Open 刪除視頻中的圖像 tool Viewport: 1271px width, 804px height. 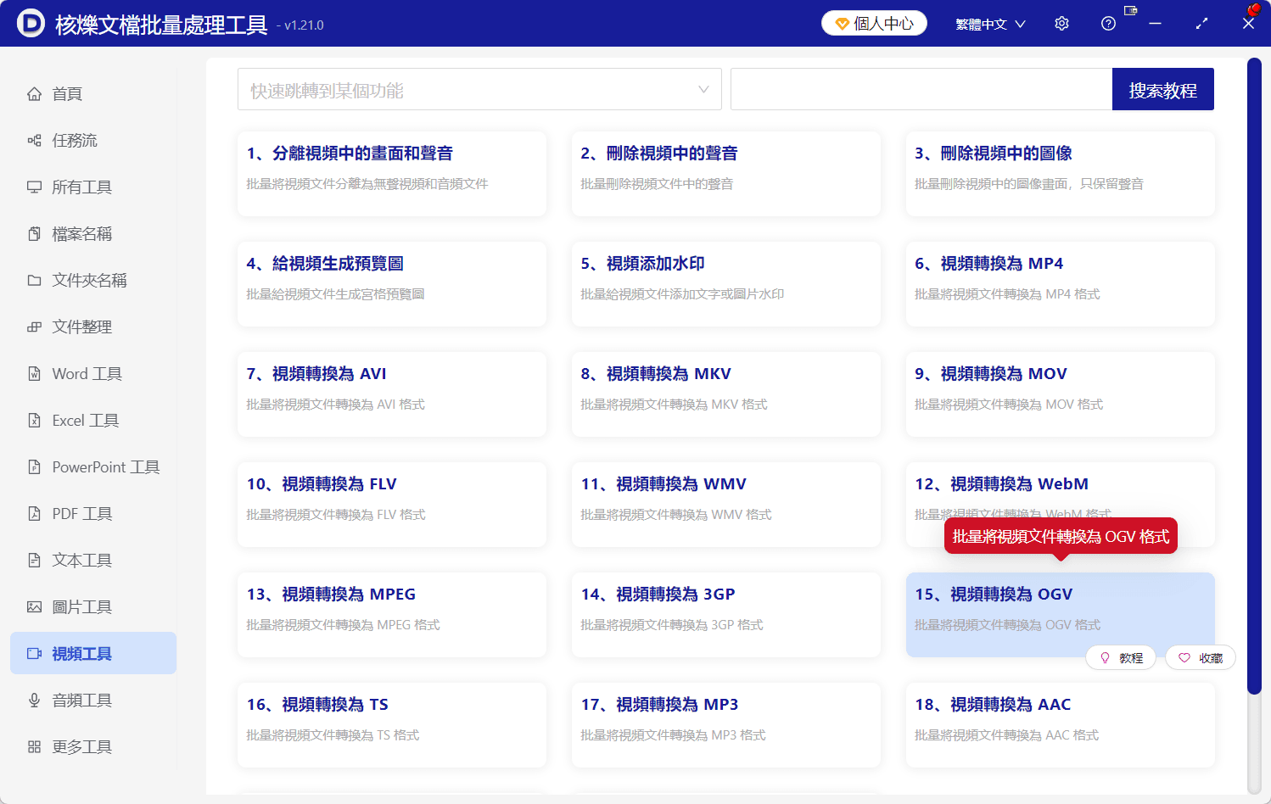1061,174
